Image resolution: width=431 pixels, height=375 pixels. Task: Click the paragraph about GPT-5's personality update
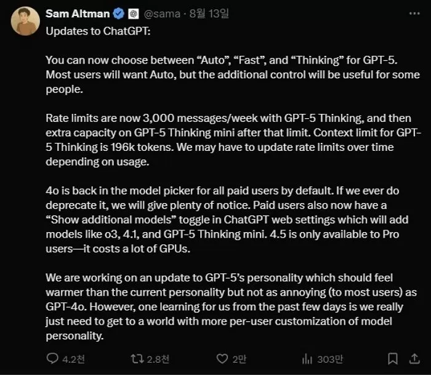(x=231, y=307)
